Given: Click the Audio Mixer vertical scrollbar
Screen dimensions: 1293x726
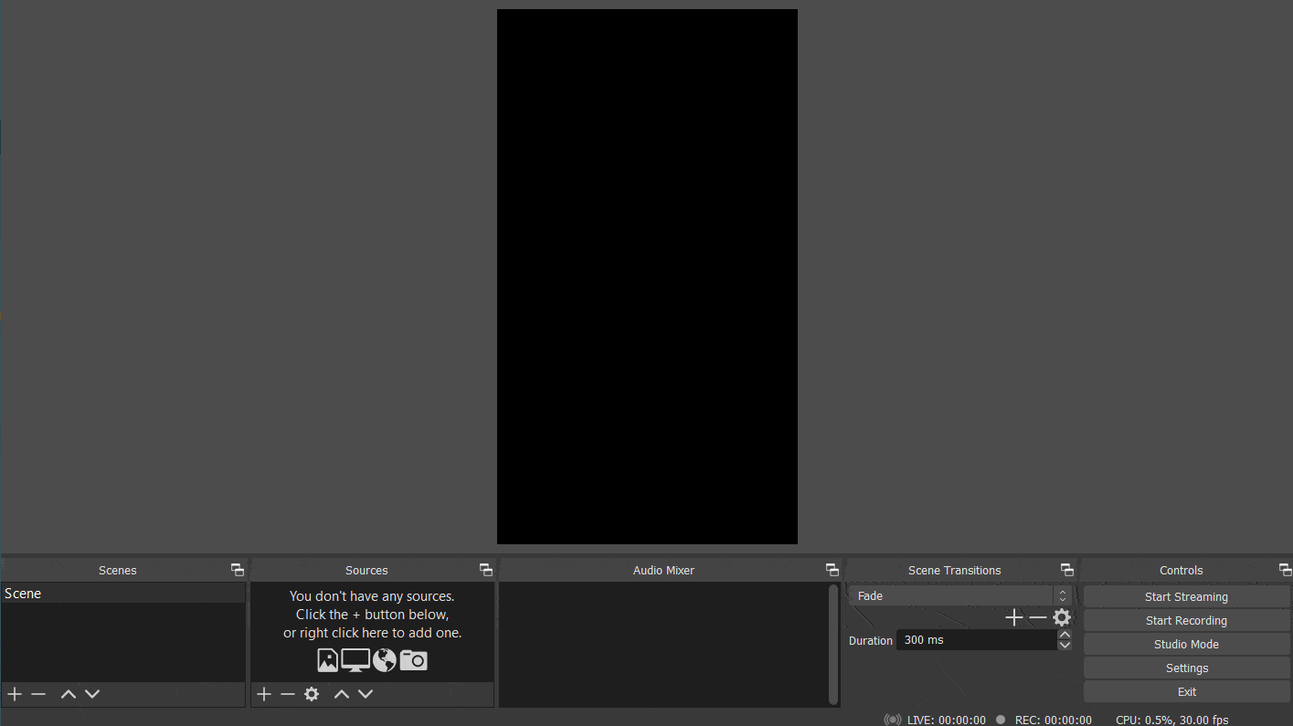Looking at the screenshot, I should [832, 645].
